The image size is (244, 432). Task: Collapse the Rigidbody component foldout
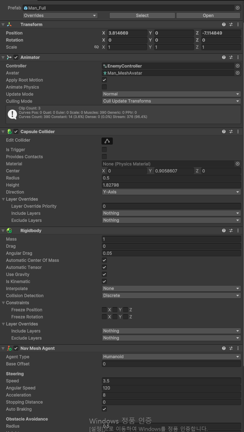pyautogui.click(x=3, y=230)
